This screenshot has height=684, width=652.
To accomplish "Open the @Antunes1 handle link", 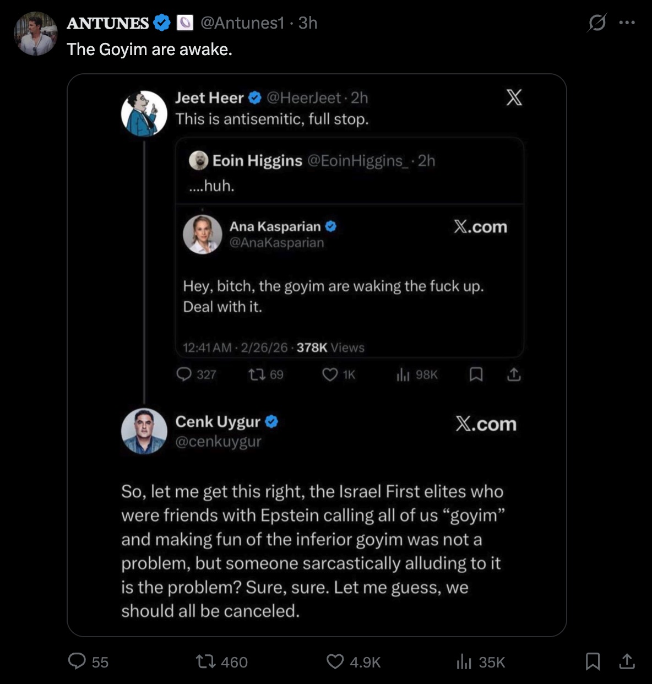I will pyautogui.click(x=242, y=23).
